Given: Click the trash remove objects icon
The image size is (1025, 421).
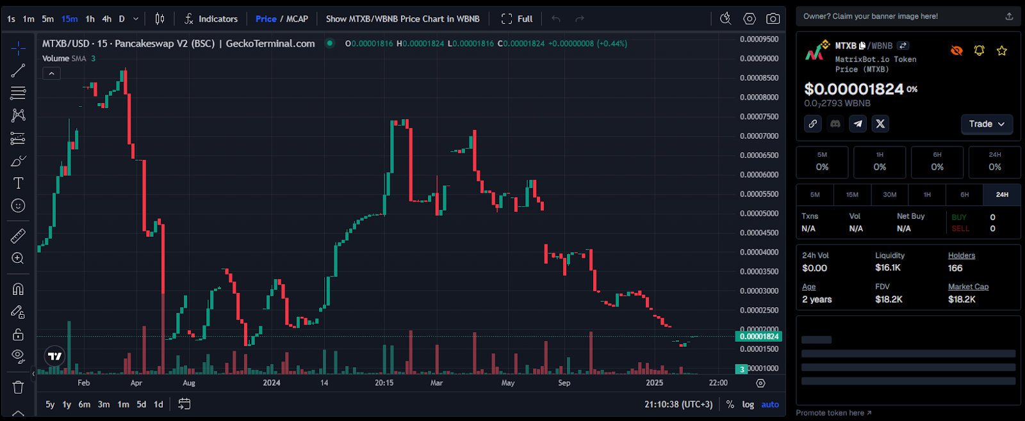Looking at the screenshot, I should click(x=18, y=387).
